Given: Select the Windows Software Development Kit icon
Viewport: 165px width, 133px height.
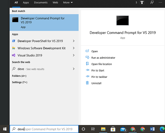Looking at the screenshot, I should tap(14, 48).
